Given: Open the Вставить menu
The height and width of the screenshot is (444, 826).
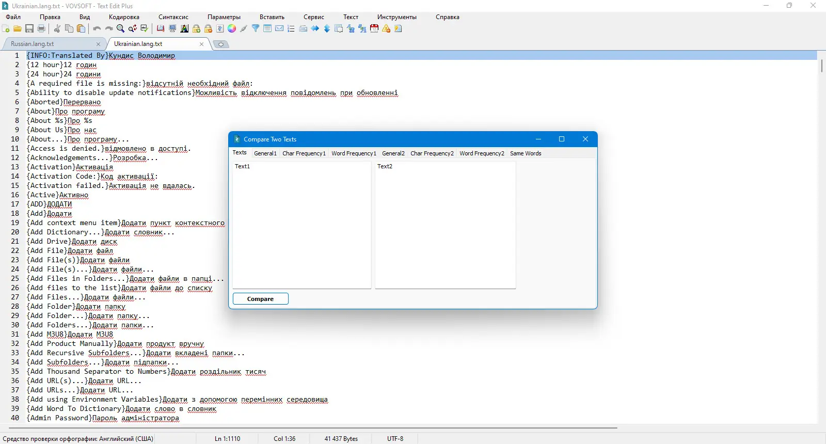Looking at the screenshot, I should pos(272,17).
